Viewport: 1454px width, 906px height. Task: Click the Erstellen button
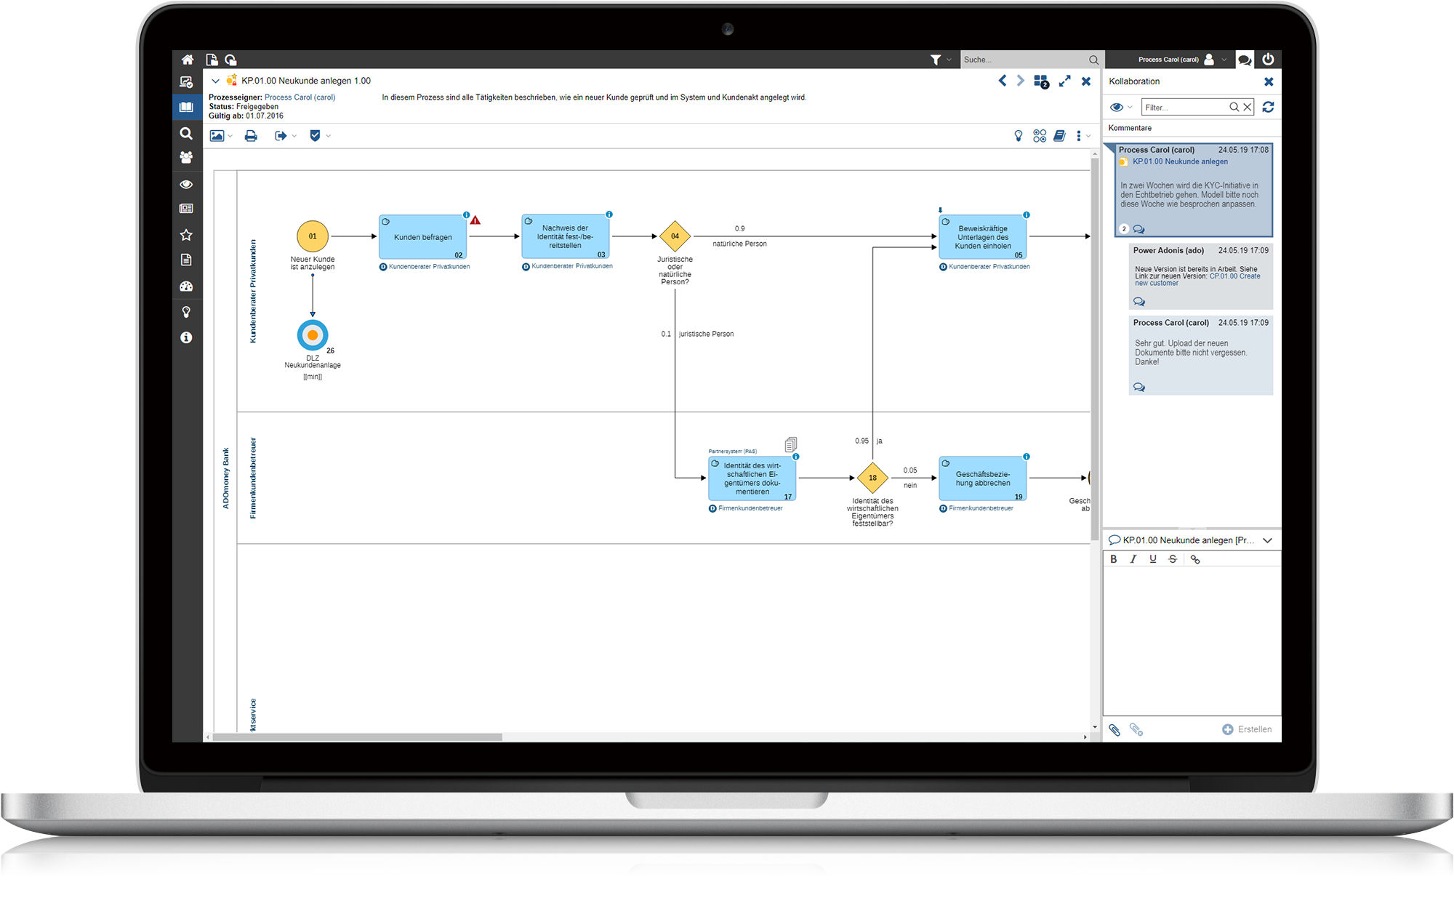1248,729
